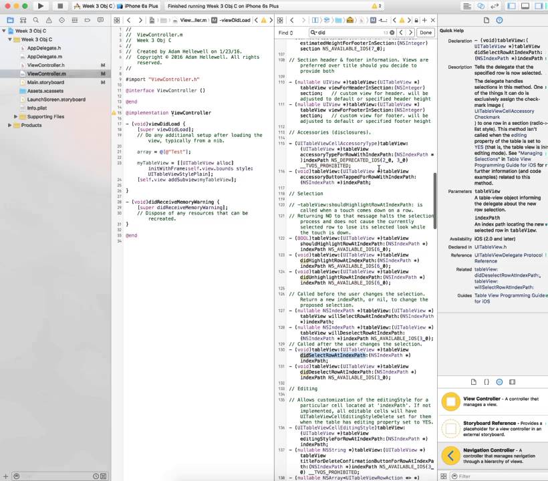This screenshot has height=481, width=548.
Task: Open the Code Snippet library
Action: pos(487,382)
